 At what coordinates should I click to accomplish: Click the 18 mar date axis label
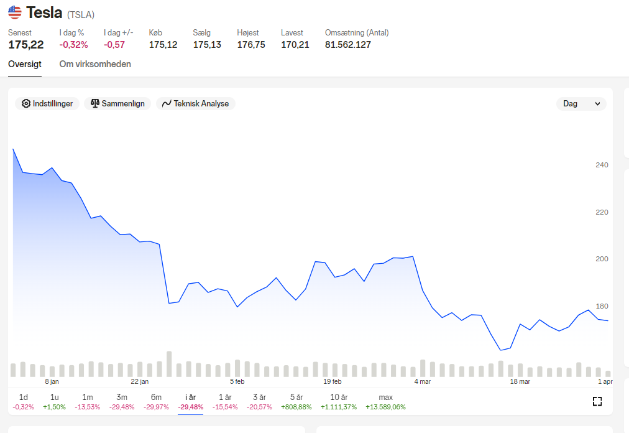(x=520, y=381)
